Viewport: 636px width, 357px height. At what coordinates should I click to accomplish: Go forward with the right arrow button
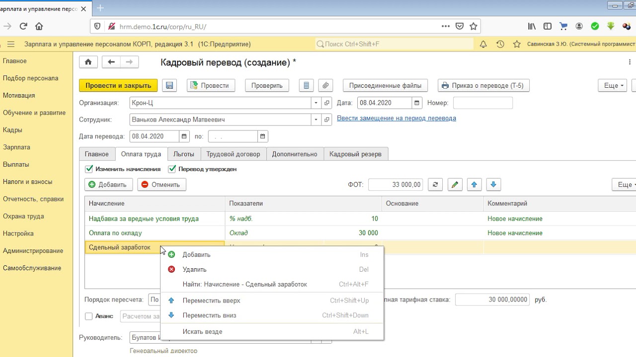coord(129,62)
